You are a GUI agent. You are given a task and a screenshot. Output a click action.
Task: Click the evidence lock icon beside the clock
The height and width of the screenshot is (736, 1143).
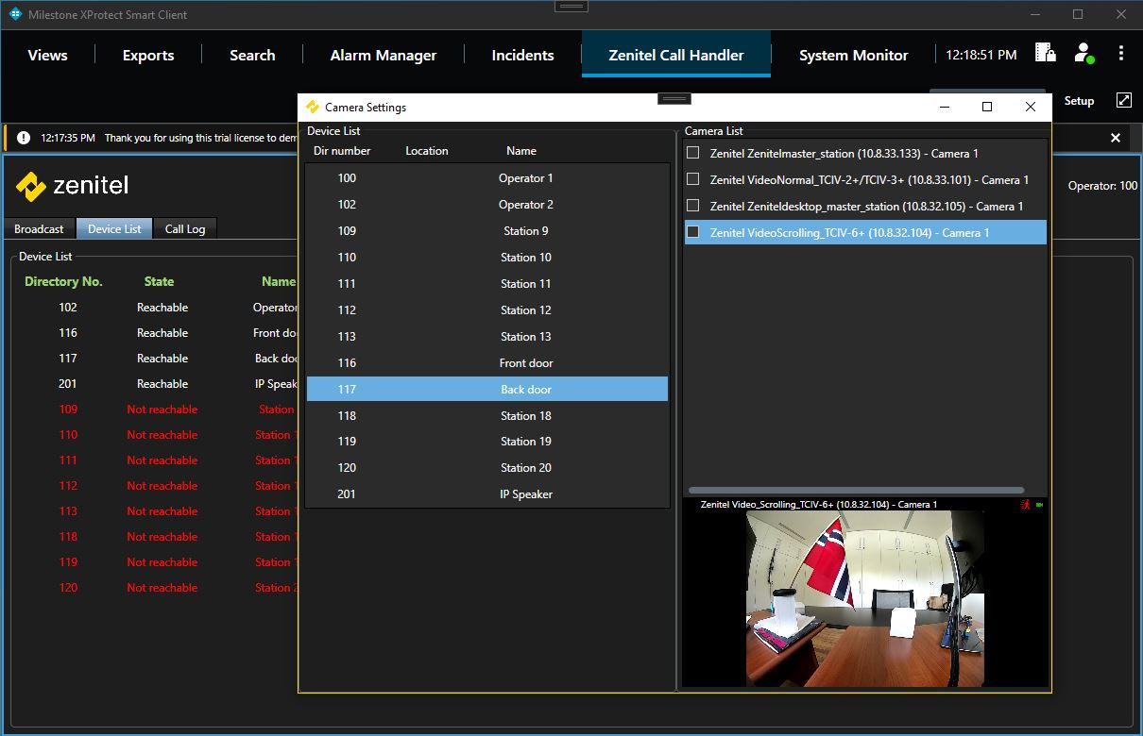[1045, 53]
